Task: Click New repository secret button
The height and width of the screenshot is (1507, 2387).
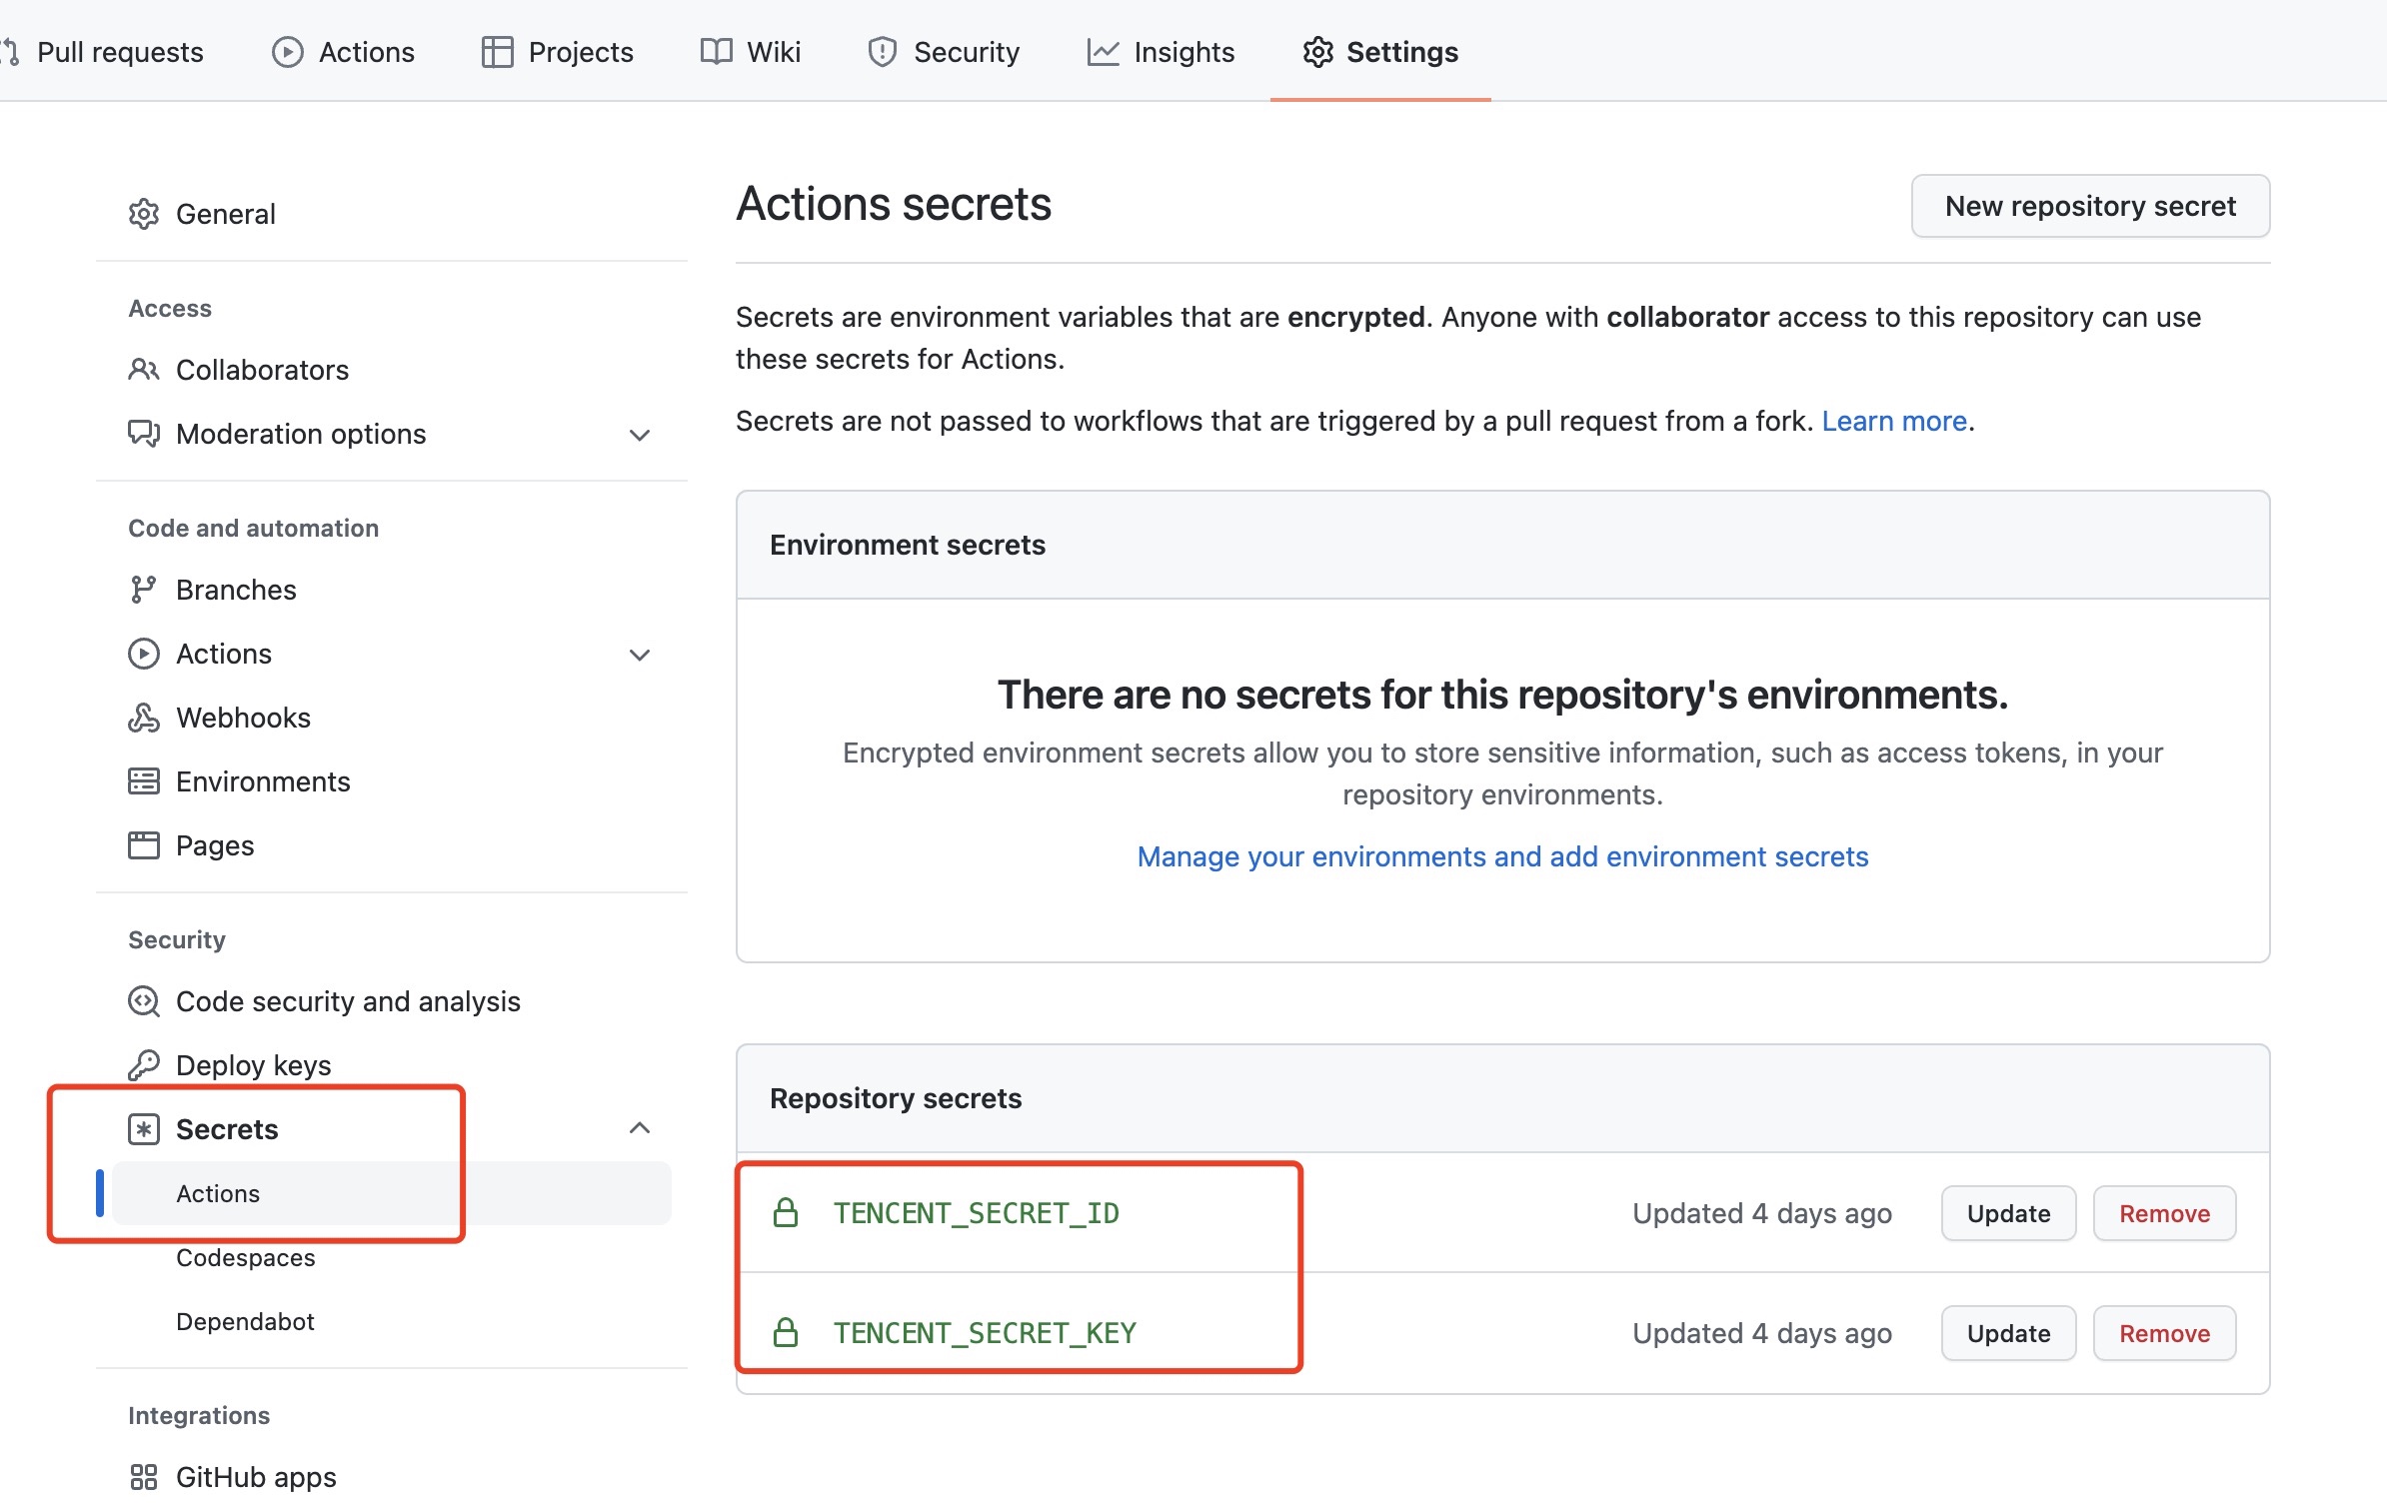Action: pyautogui.click(x=2090, y=206)
